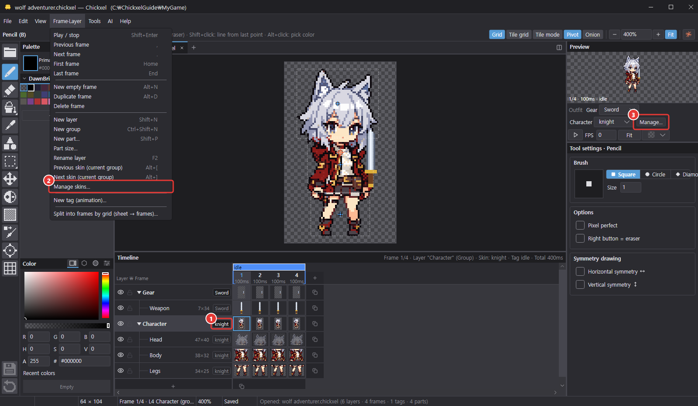
Task: Collapse the Gear group
Action: pos(139,293)
